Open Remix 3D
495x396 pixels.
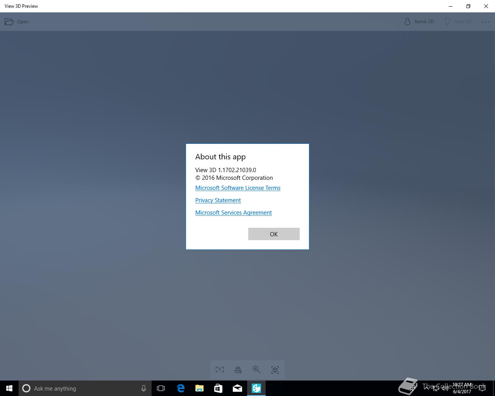pos(419,22)
